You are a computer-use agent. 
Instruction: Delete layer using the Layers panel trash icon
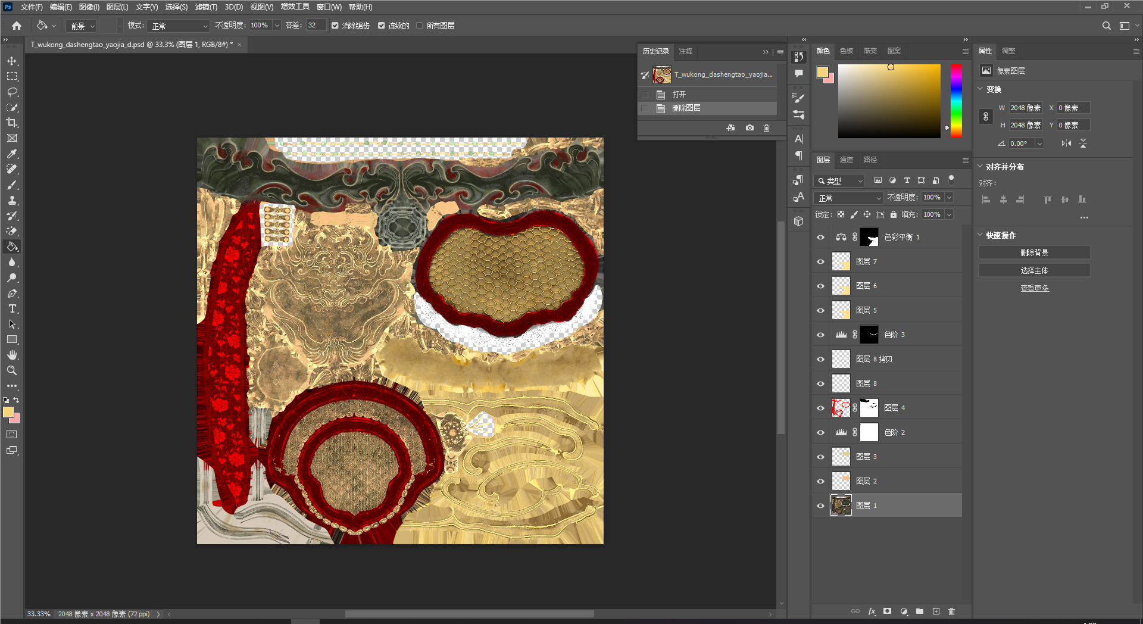pyautogui.click(x=951, y=611)
